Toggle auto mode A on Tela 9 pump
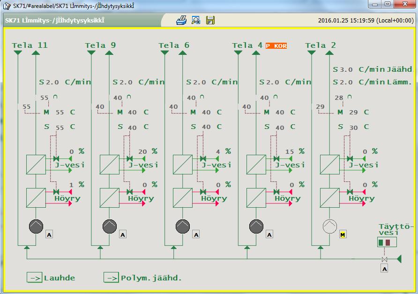 (x=123, y=235)
